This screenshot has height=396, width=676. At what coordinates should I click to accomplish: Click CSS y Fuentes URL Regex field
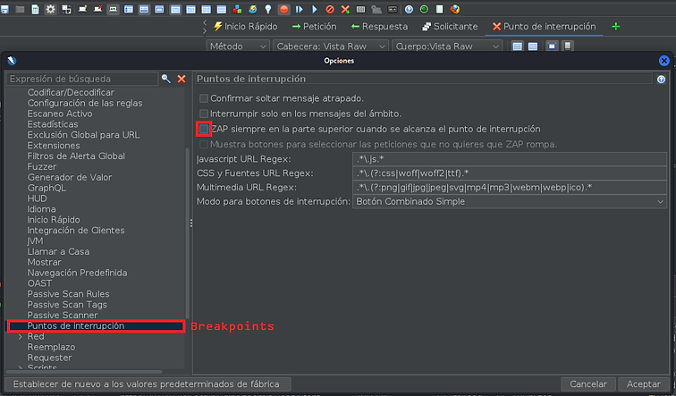point(510,173)
